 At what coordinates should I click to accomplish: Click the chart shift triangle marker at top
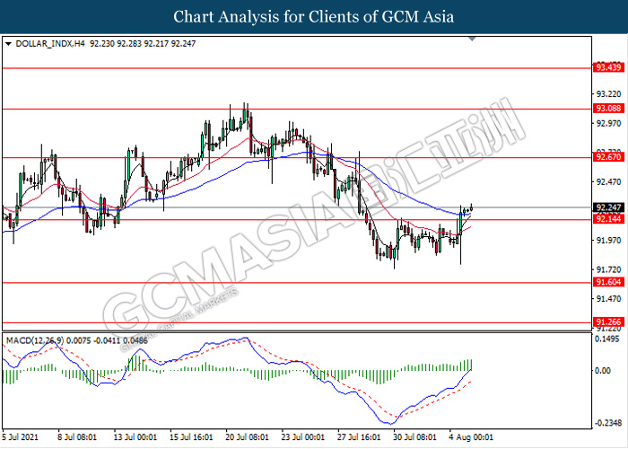pyautogui.click(x=472, y=39)
